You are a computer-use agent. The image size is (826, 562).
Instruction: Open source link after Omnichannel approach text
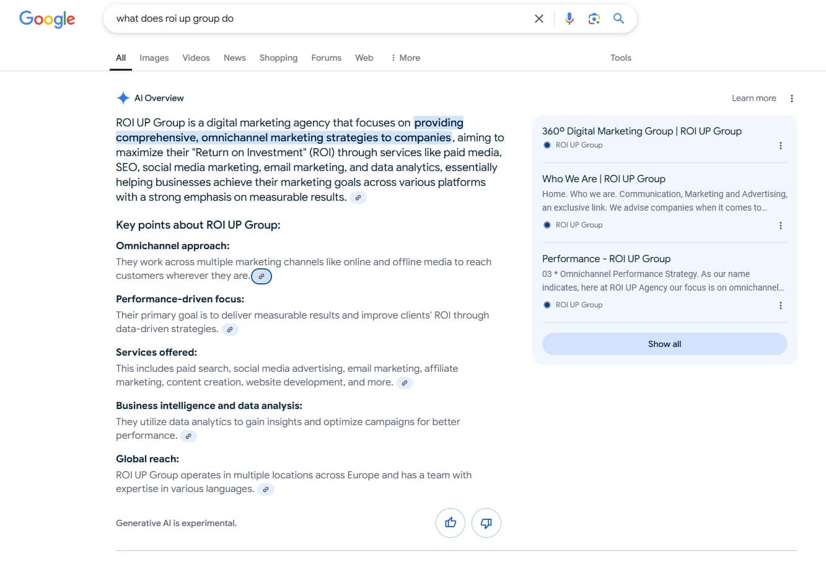[261, 276]
